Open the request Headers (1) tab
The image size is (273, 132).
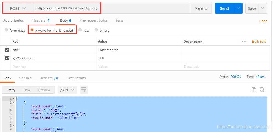[x=41, y=20]
